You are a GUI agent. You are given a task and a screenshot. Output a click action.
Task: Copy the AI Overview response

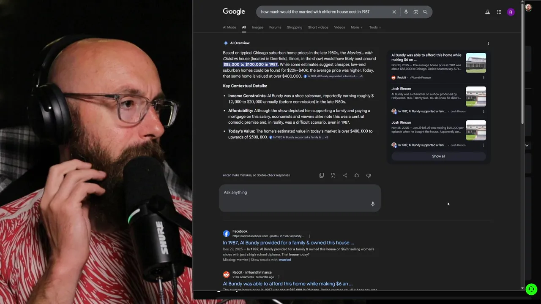[322, 175]
